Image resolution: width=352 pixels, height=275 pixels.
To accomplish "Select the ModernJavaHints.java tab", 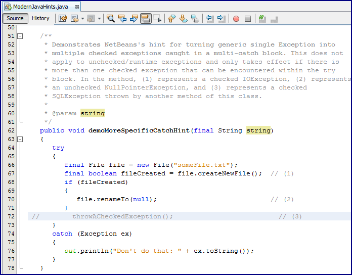I will tap(40, 7).
